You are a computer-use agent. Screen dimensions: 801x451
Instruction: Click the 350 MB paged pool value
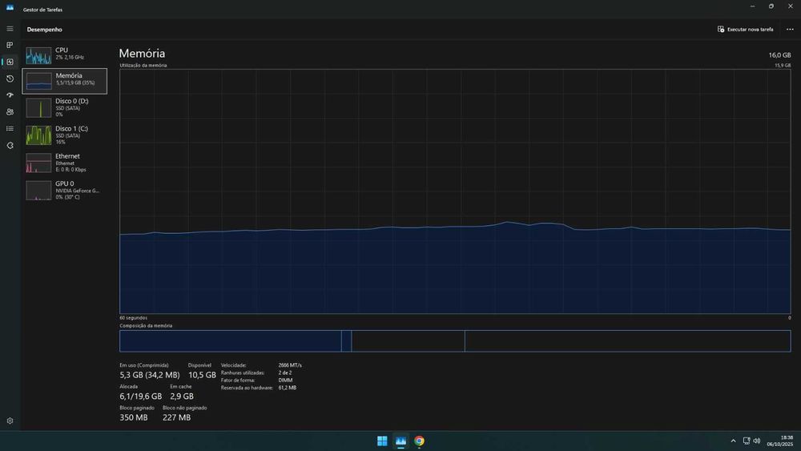click(x=134, y=417)
